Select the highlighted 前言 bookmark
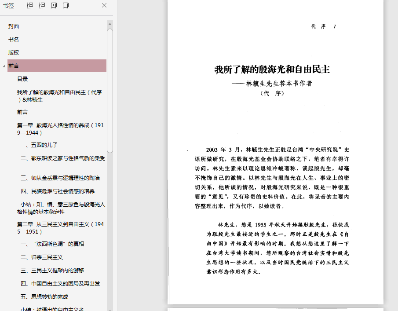This screenshot has height=311, width=398. [57, 66]
